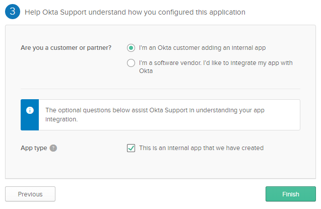
Task: Uncheck the internal app checkbox
Action: 131,148
